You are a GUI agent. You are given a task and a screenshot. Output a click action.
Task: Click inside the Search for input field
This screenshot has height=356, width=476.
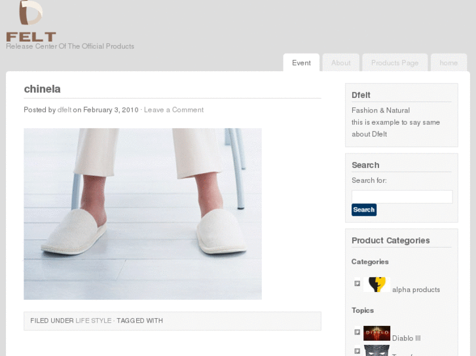pyautogui.click(x=402, y=197)
